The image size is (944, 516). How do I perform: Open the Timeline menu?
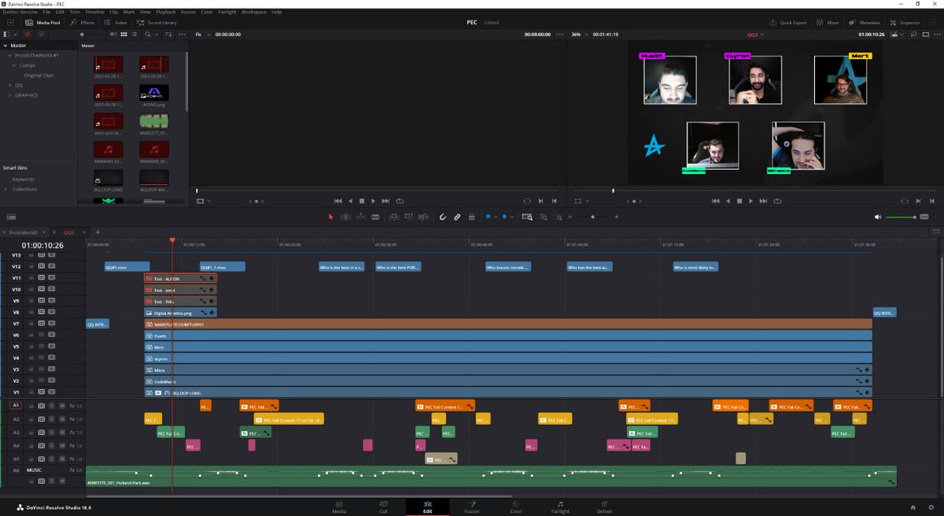(94, 12)
